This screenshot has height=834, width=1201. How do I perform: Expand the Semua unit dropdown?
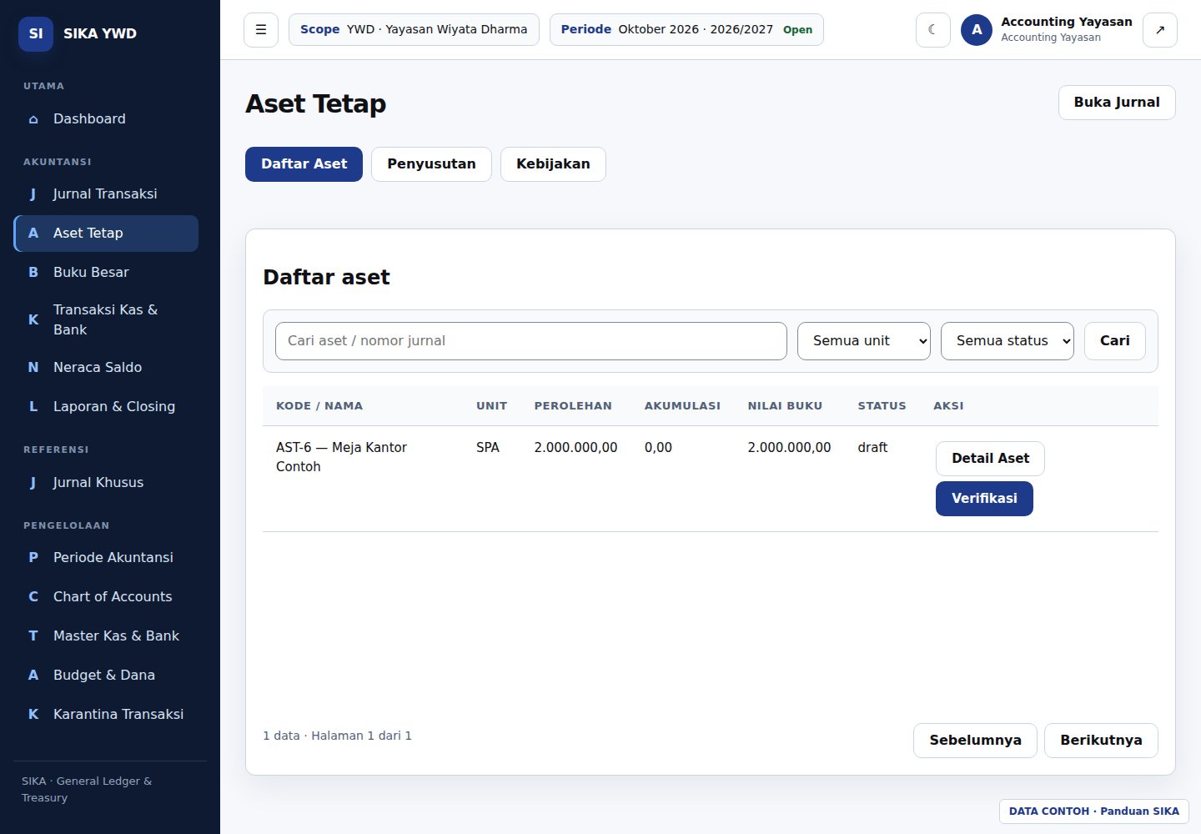(x=864, y=341)
